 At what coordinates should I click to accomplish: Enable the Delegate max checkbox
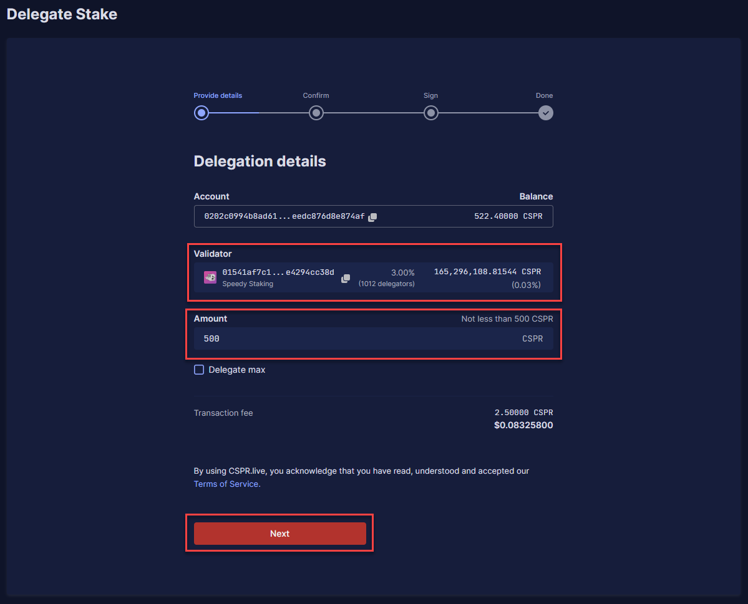[x=199, y=370]
